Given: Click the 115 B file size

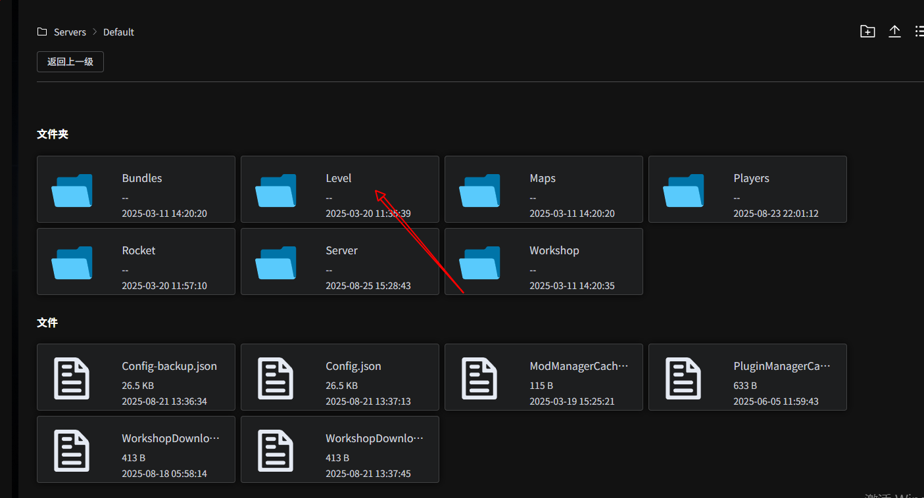Looking at the screenshot, I should [x=541, y=386].
